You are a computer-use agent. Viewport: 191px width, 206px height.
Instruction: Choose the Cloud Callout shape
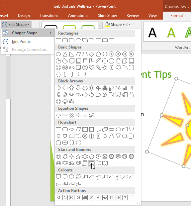78,177
